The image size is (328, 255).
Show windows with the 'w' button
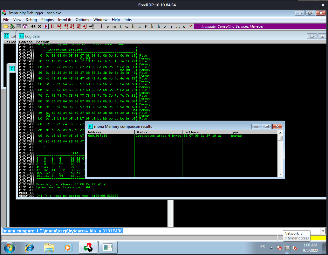[127, 26]
